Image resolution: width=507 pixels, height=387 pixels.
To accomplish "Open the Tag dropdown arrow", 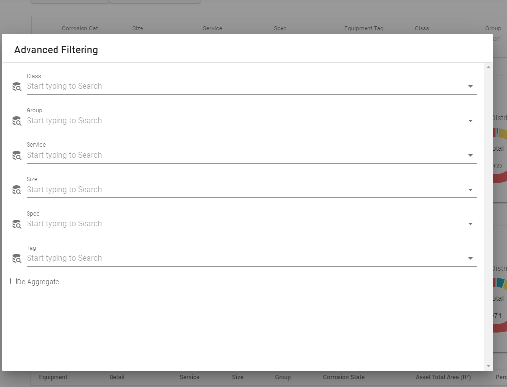I will [x=470, y=259].
